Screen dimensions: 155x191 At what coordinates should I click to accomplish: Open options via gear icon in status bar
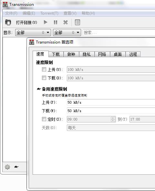[x=7, y=167]
